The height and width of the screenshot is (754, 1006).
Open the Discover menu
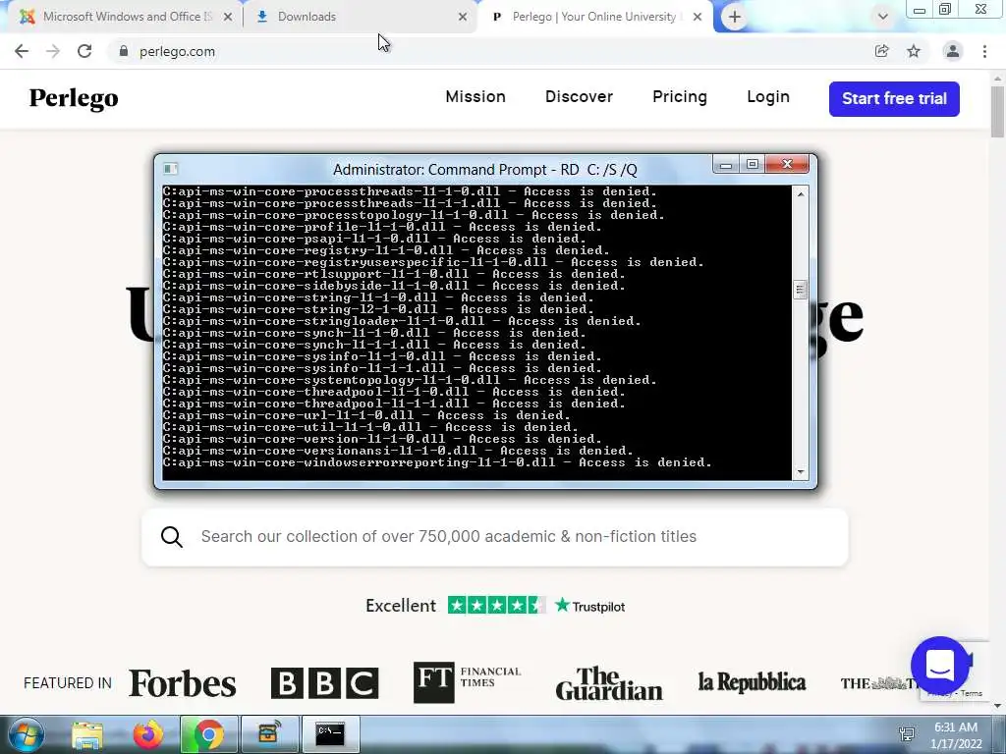click(x=579, y=97)
